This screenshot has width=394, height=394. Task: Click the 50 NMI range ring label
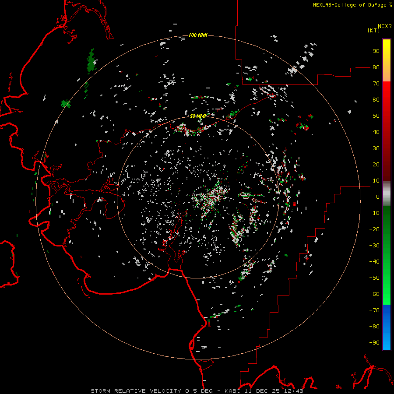click(198, 116)
